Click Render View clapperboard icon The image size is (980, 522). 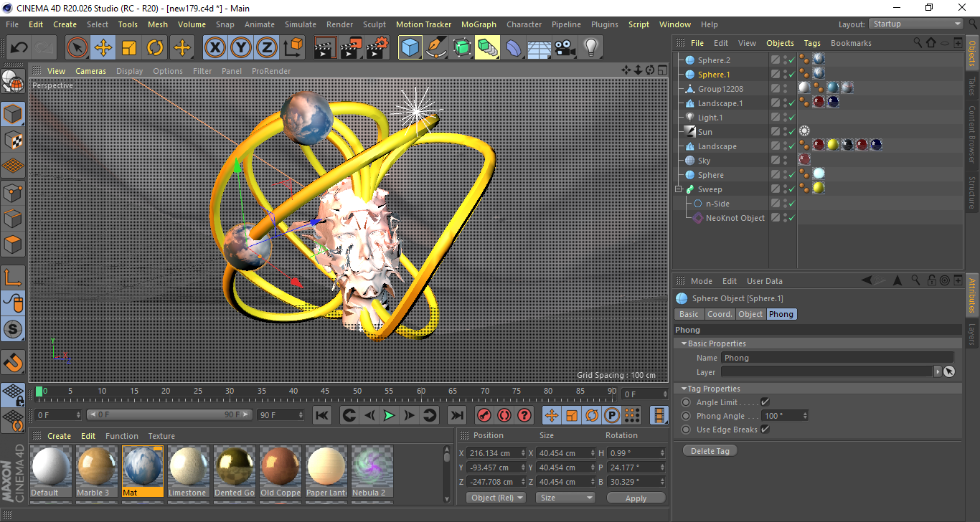[325, 48]
